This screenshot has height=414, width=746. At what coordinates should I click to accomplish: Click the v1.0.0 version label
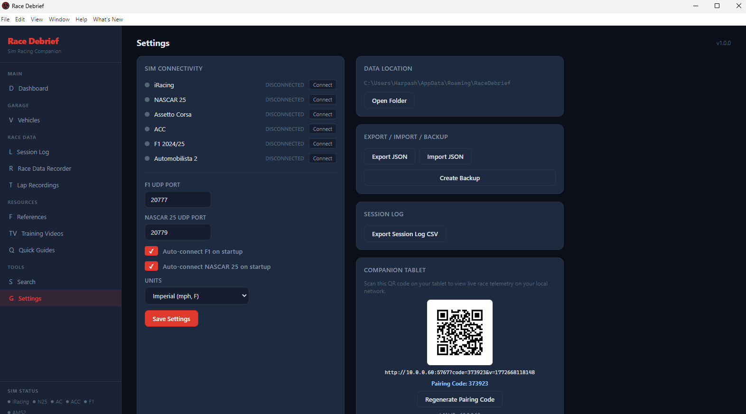coord(724,43)
